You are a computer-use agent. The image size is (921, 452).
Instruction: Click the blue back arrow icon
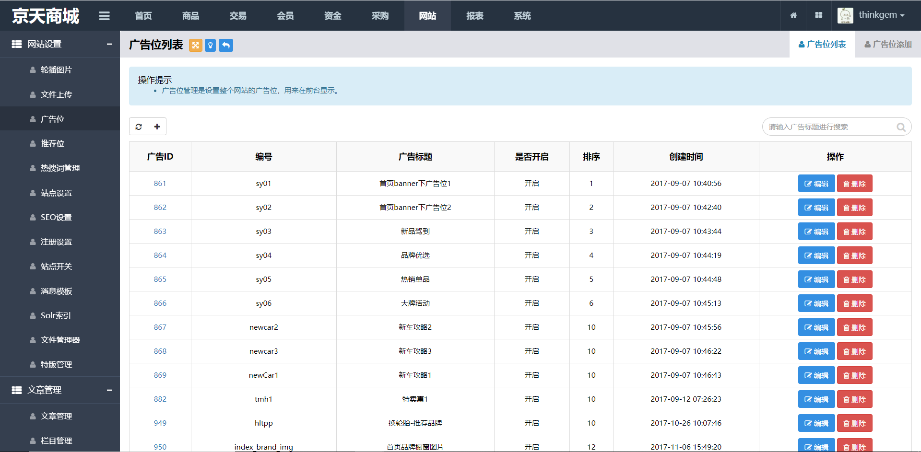(x=226, y=45)
